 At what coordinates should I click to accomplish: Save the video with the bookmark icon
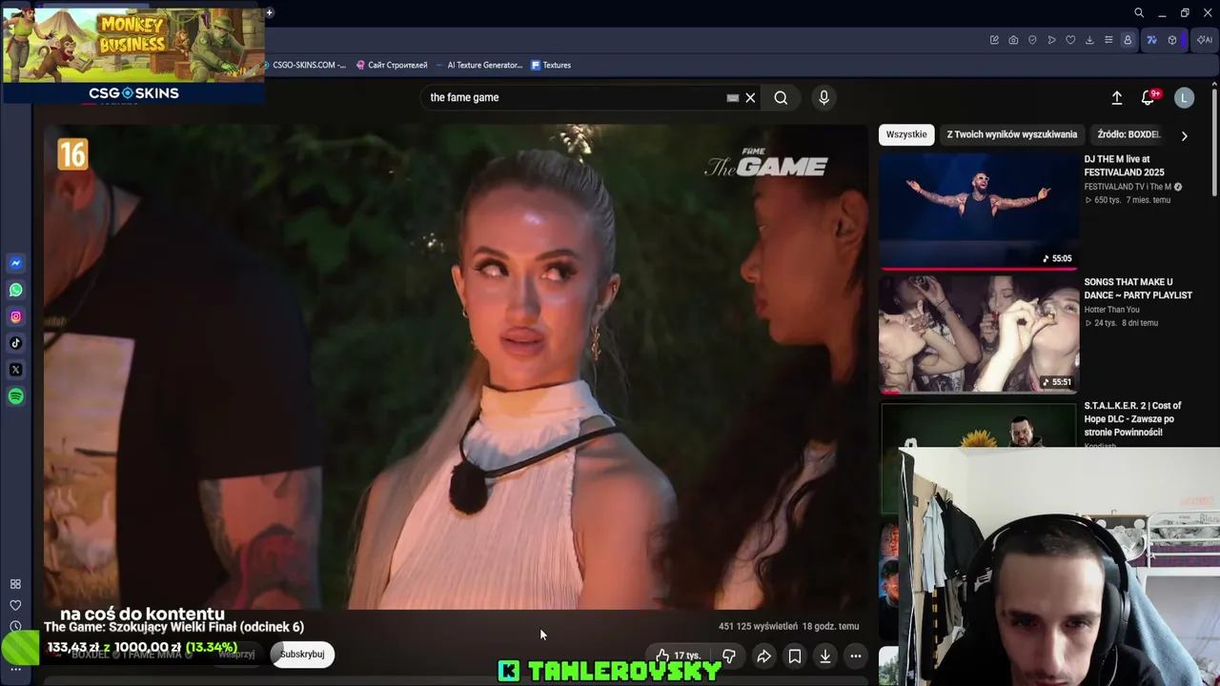[x=795, y=656]
